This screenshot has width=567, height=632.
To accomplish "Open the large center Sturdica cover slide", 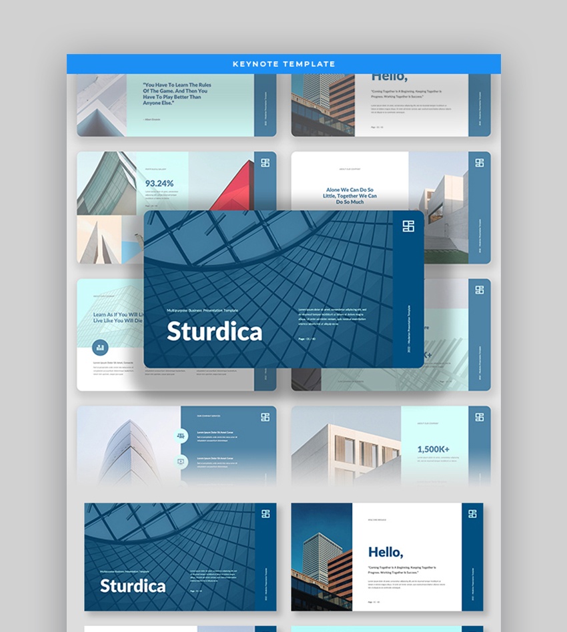I will click(283, 289).
